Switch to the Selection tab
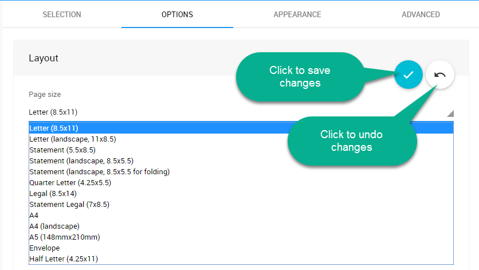This screenshot has height=270, width=479. [62, 14]
